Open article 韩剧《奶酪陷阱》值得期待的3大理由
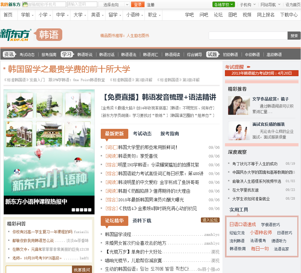This screenshot has width=301, height=273. pos(154,191)
